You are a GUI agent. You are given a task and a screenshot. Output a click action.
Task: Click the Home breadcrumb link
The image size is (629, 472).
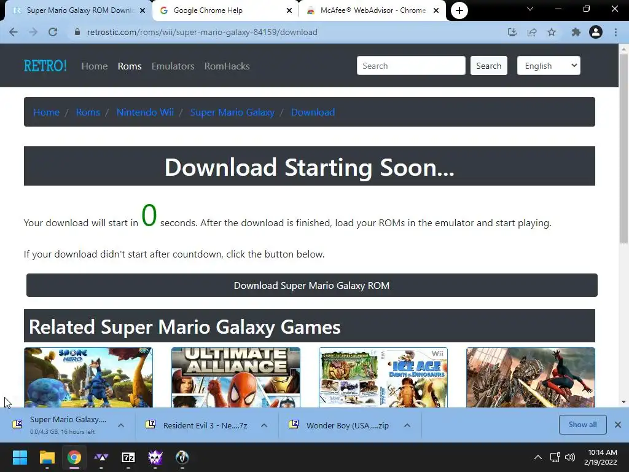(x=47, y=112)
